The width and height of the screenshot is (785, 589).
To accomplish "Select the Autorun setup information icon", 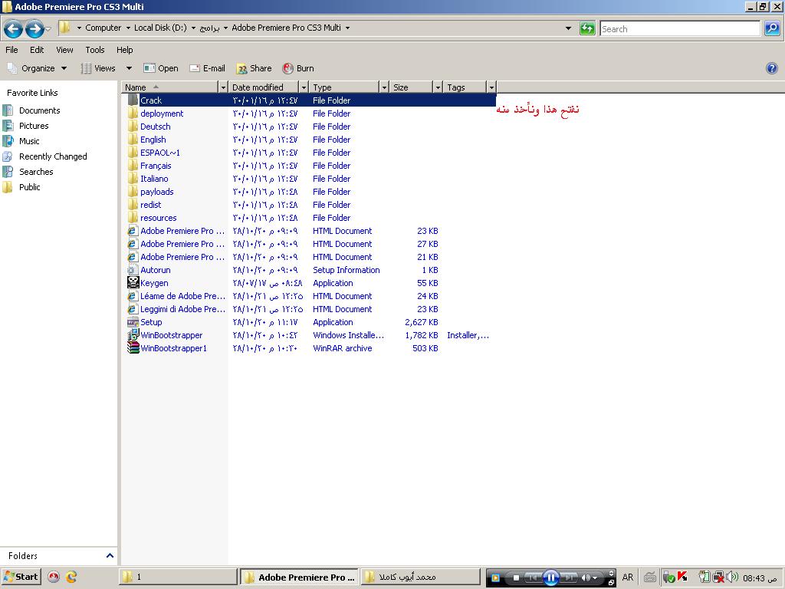I will [133, 269].
